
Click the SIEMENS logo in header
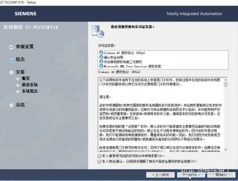[x=25, y=14]
